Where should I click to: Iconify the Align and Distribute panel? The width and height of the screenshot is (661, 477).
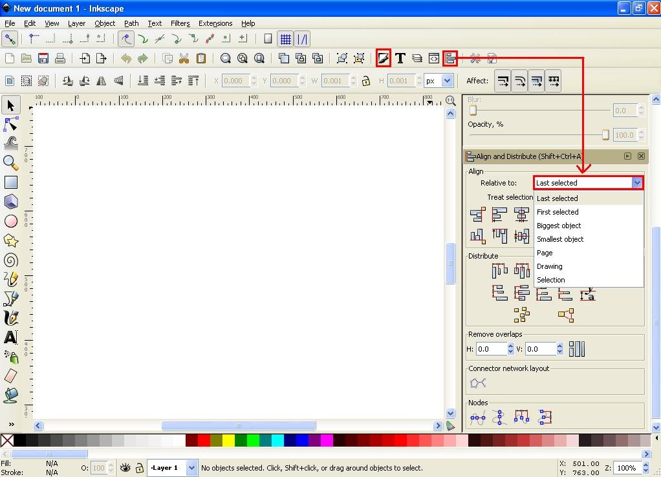point(627,156)
